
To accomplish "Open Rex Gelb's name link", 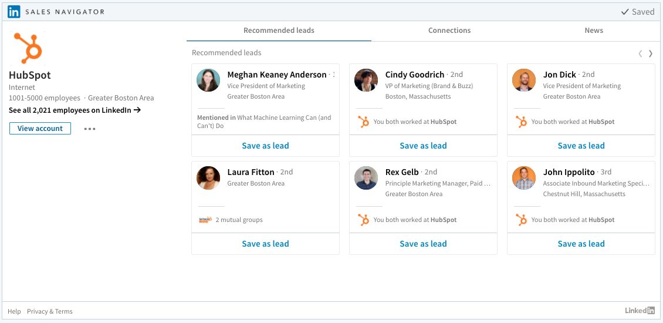I will point(402,172).
